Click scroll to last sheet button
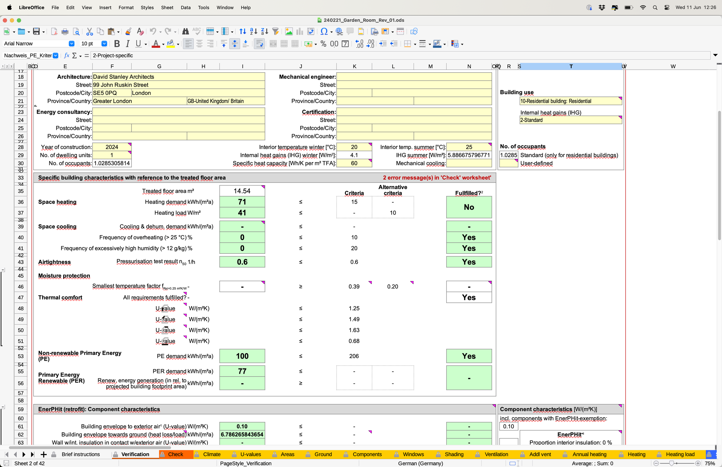The width and height of the screenshot is (722, 467). [x=33, y=454]
